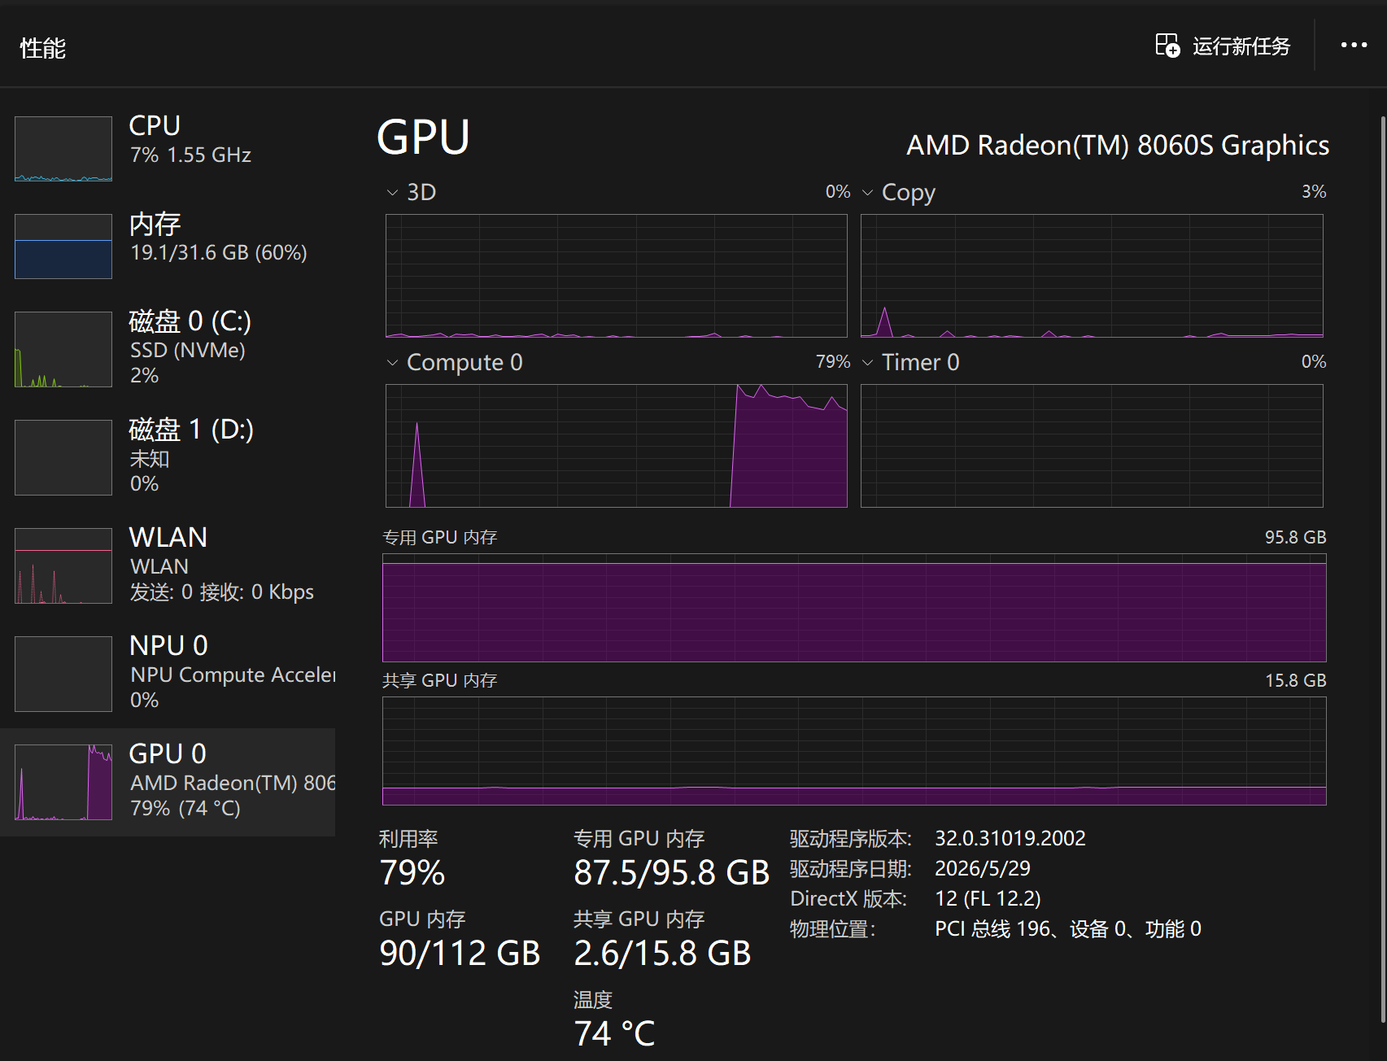Click the 专用 GPU 内存 usage graph
The height and width of the screenshot is (1061, 1387).
click(x=854, y=608)
